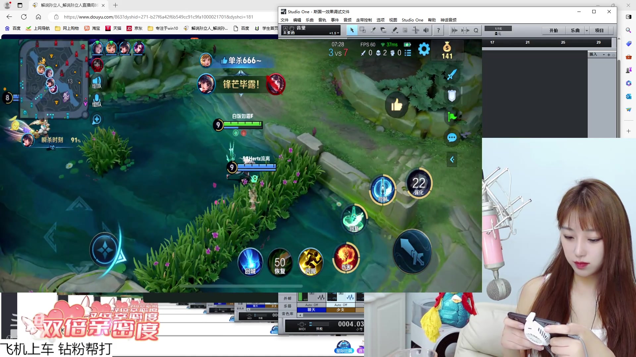This screenshot has height=357, width=636.
Task: Tap the large sword basic attack button
Action: tap(412, 252)
